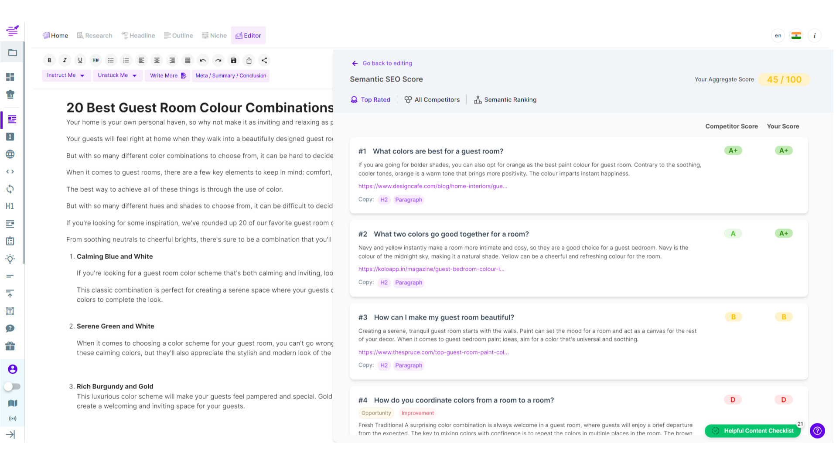Expand the Unstuck Me dropdown
This screenshot has width=836, height=470.
(117, 75)
